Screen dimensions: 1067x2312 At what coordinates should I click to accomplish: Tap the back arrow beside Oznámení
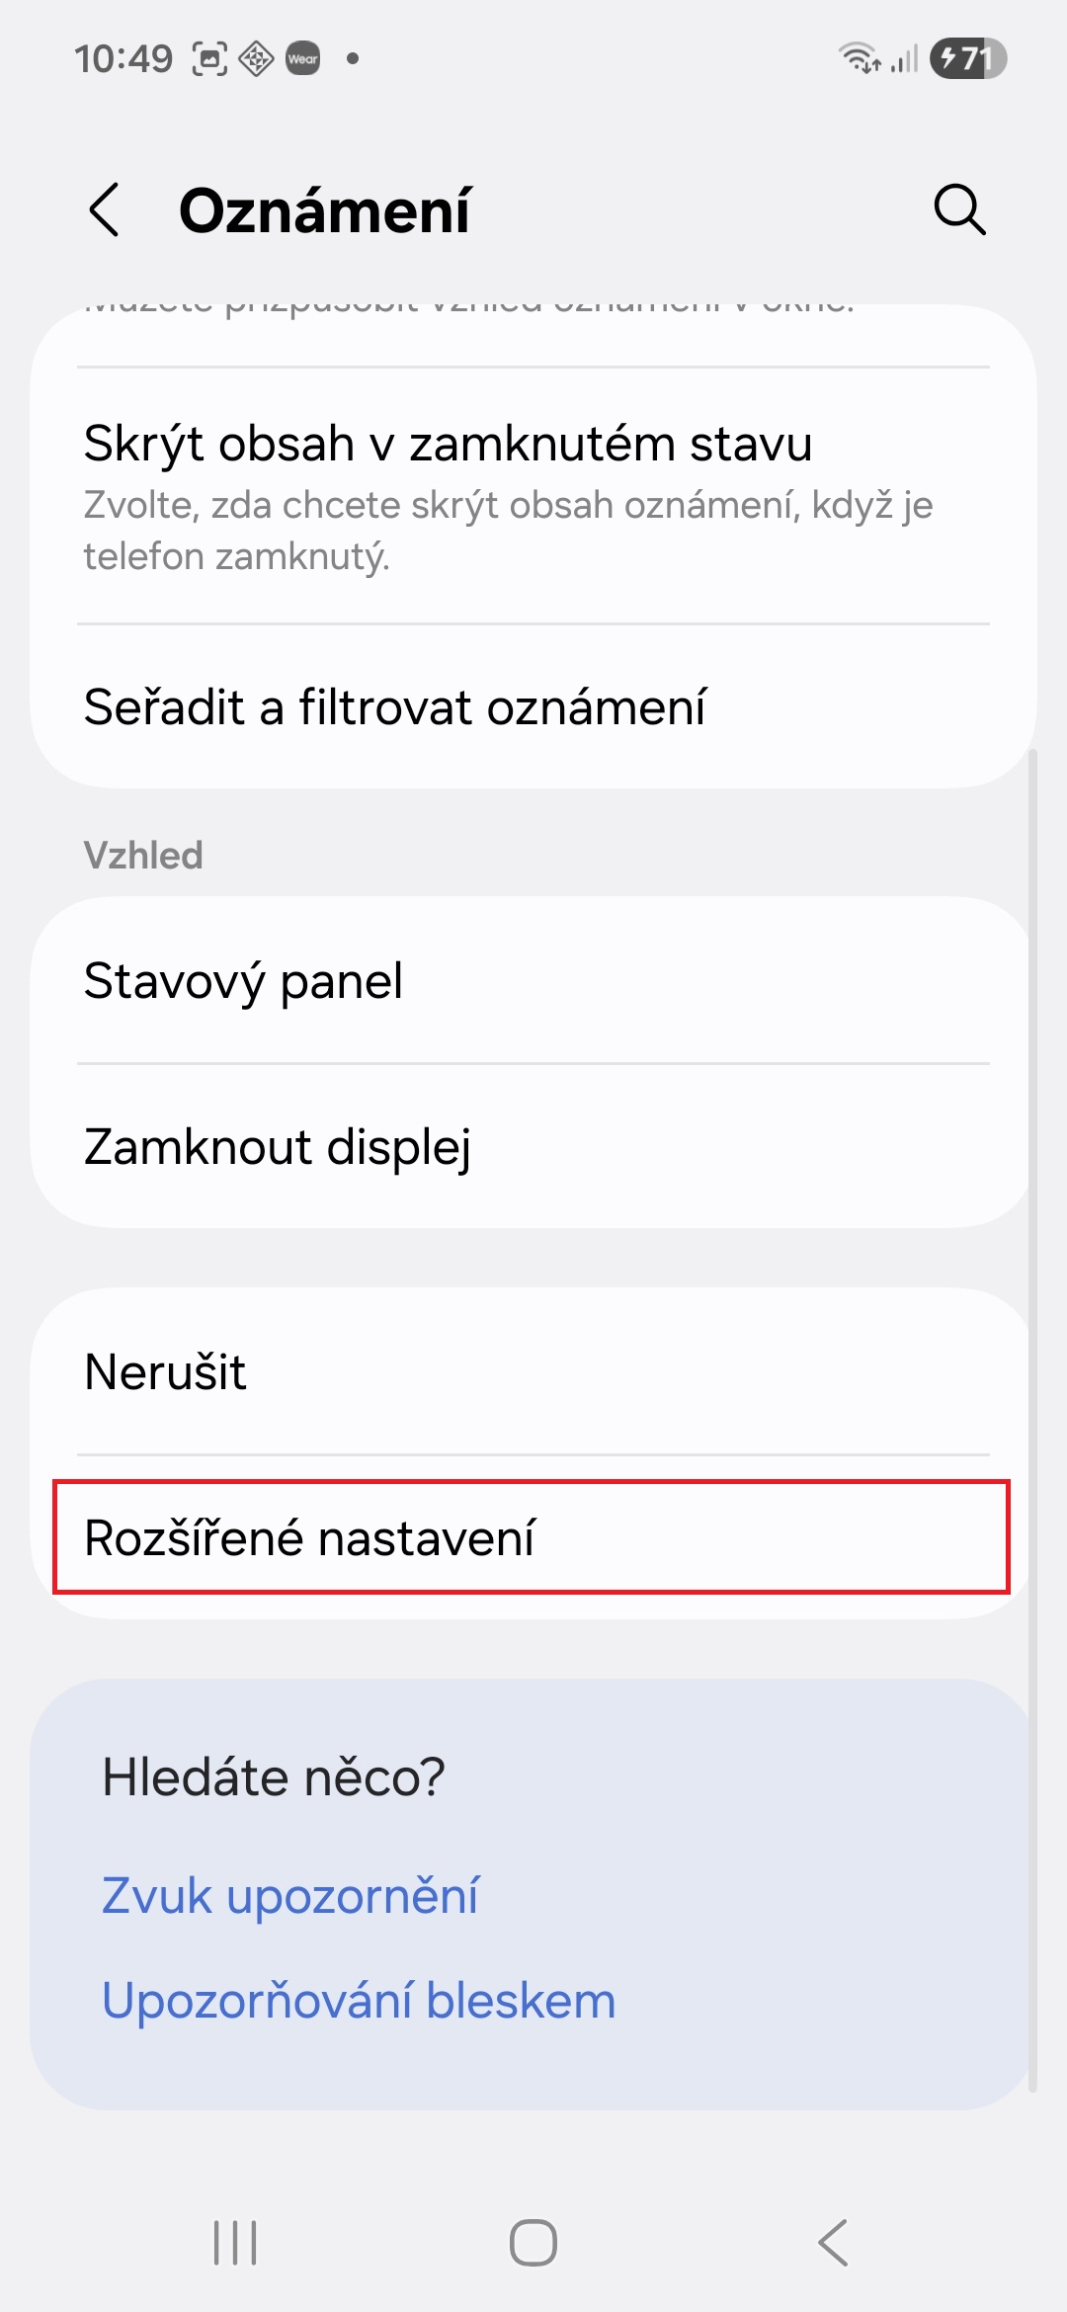[x=104, y=209]
